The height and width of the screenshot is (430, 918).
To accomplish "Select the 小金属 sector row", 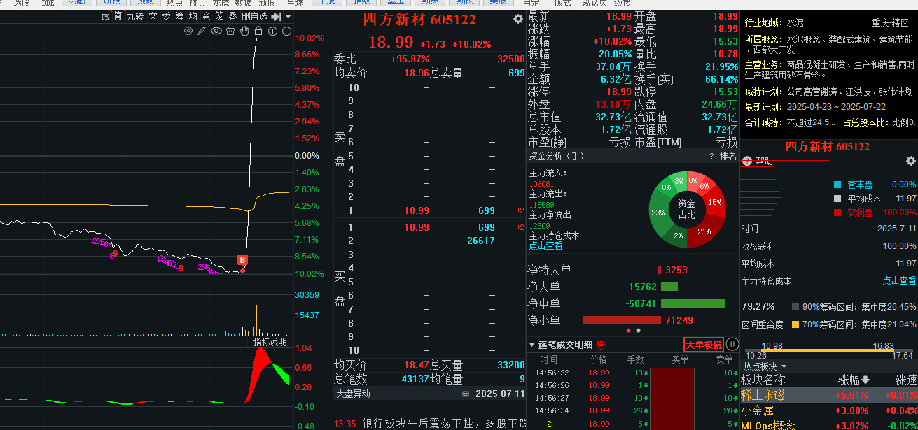I will pyautogui.click(x=828, y=410).
